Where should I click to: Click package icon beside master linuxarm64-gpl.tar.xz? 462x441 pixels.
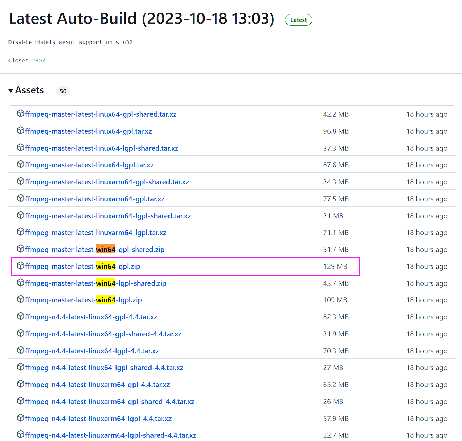21,198
